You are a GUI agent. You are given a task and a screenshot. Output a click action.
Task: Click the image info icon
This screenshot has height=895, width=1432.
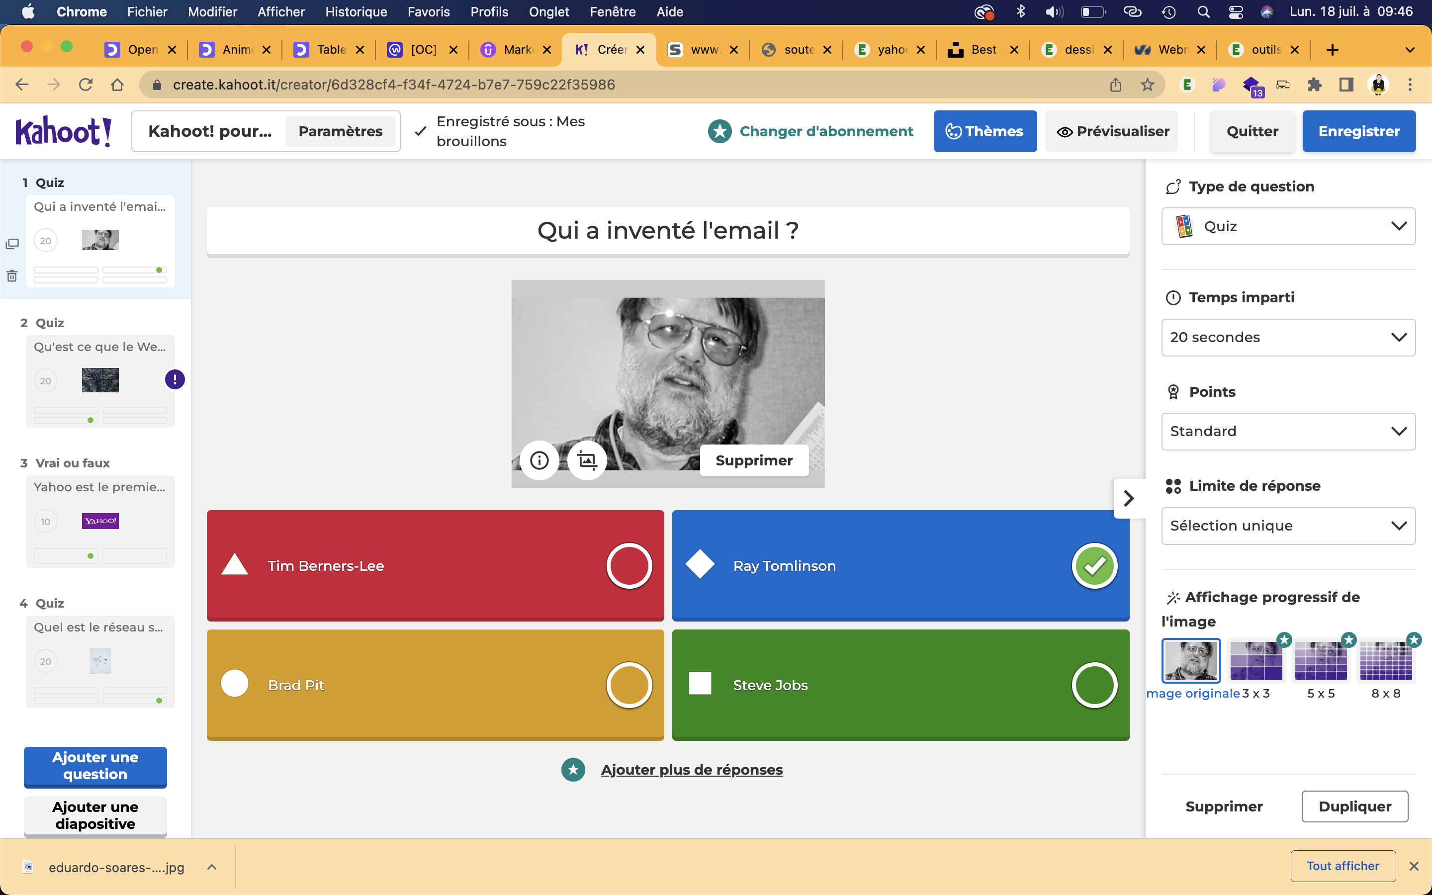pyautogui.click(x=539, y=460)
